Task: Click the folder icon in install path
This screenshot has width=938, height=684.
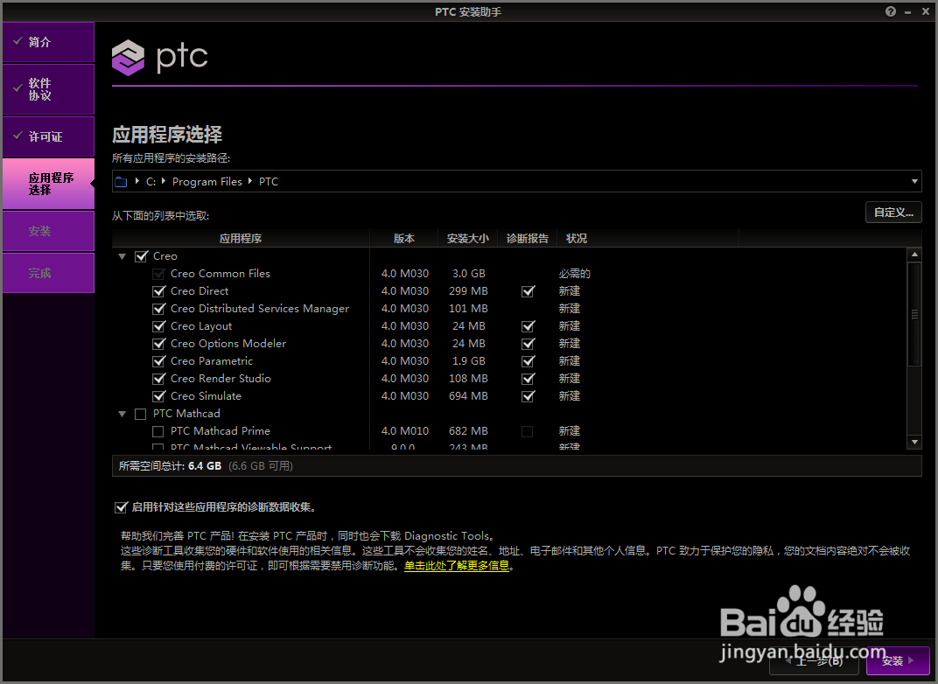Action: coord(121,182)
